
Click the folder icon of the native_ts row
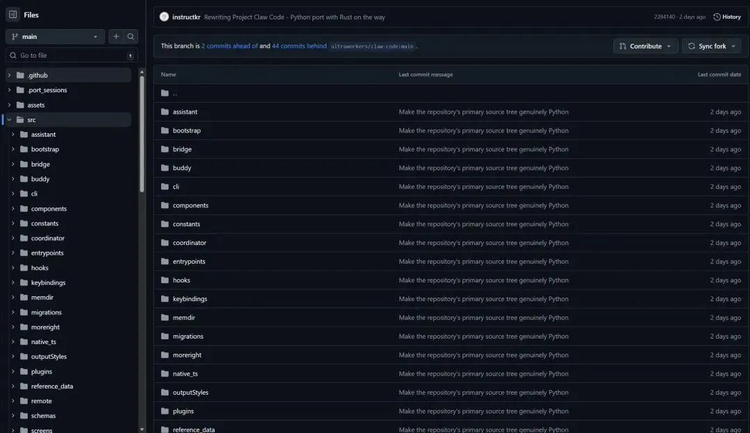[x=165, y=374]
